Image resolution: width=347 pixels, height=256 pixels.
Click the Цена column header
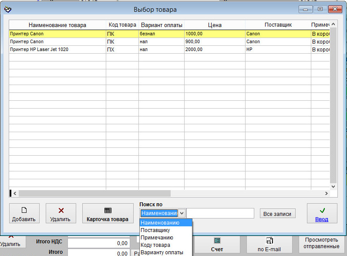[215, 25]
